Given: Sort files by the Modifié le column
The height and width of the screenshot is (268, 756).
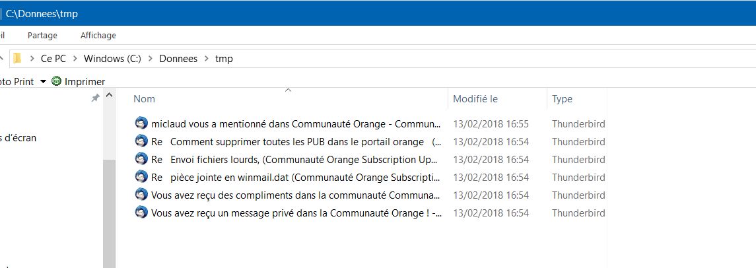Looking at the screenshot, I should [475, 99].
